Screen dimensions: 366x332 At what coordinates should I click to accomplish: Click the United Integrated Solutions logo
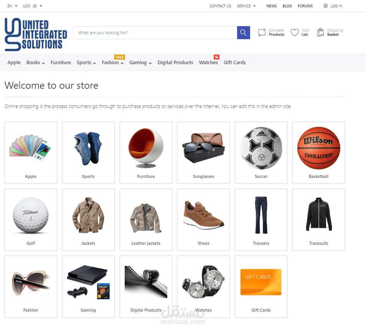click(x=36, y=34)
